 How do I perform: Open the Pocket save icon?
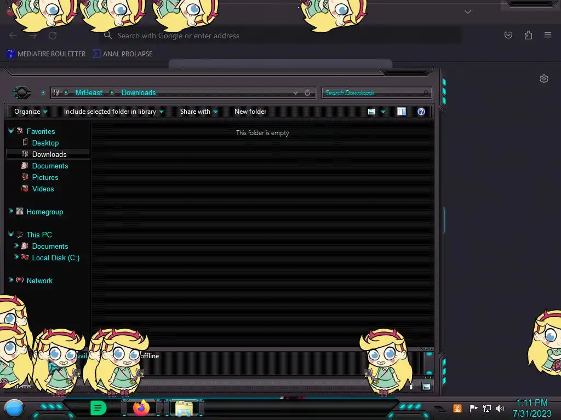508,35
